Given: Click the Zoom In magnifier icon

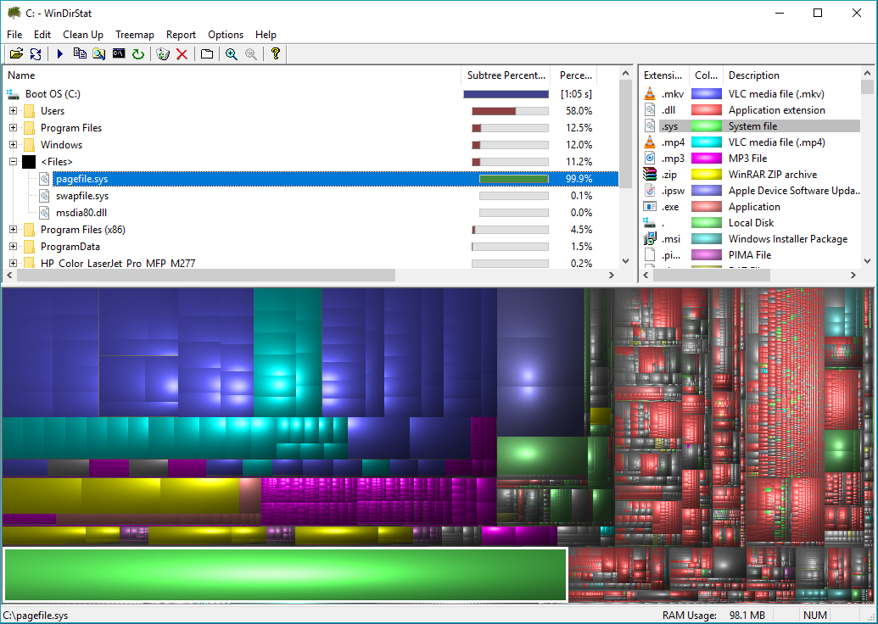Looking at the screenshot, I should [x=232, y=53].
